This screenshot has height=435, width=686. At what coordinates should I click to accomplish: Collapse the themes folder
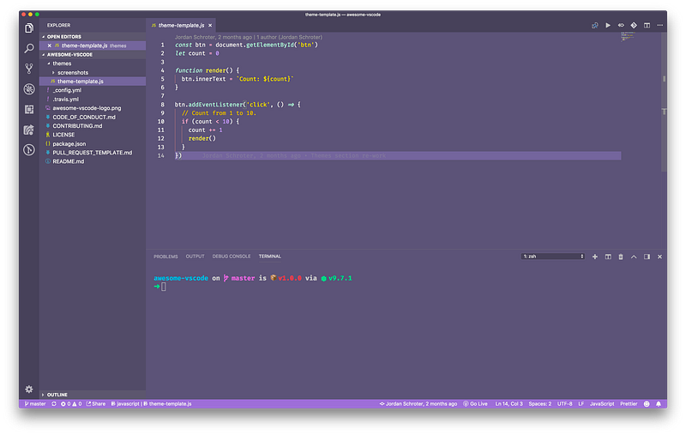point(62,63)
